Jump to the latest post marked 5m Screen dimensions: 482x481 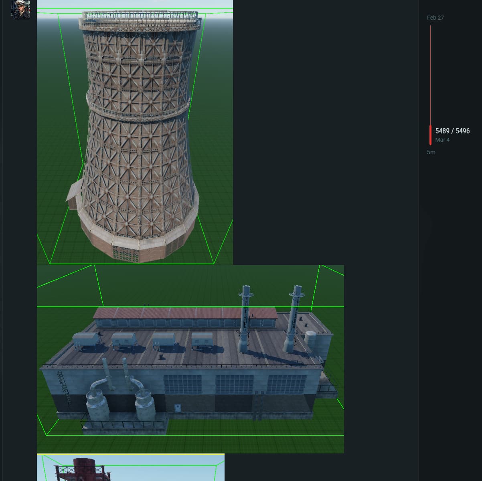coord(431,152)
